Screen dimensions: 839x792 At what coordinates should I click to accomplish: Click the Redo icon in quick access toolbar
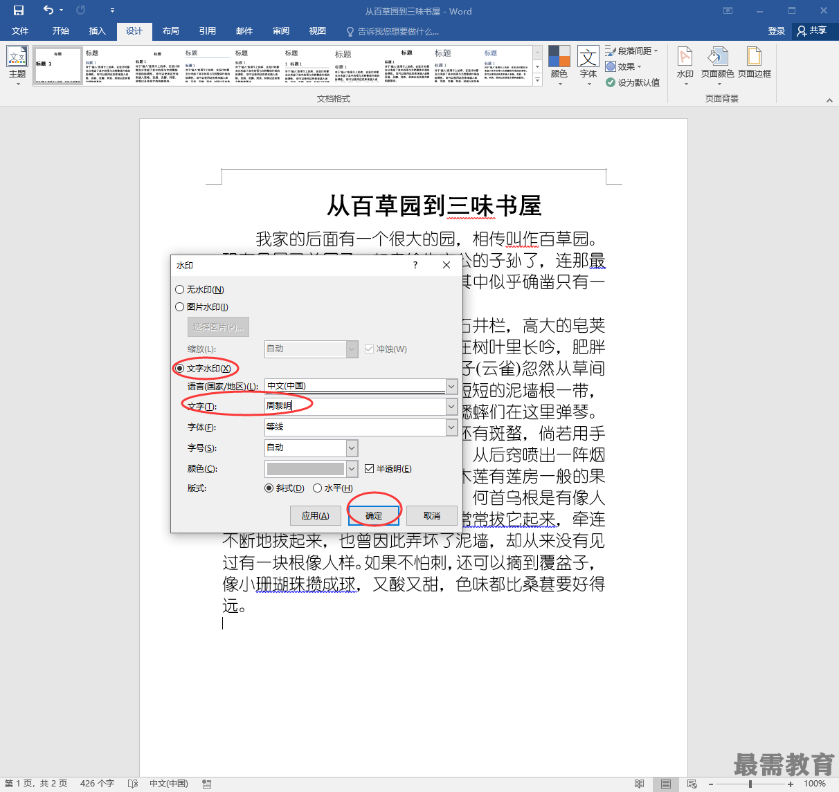coord(81,10)
